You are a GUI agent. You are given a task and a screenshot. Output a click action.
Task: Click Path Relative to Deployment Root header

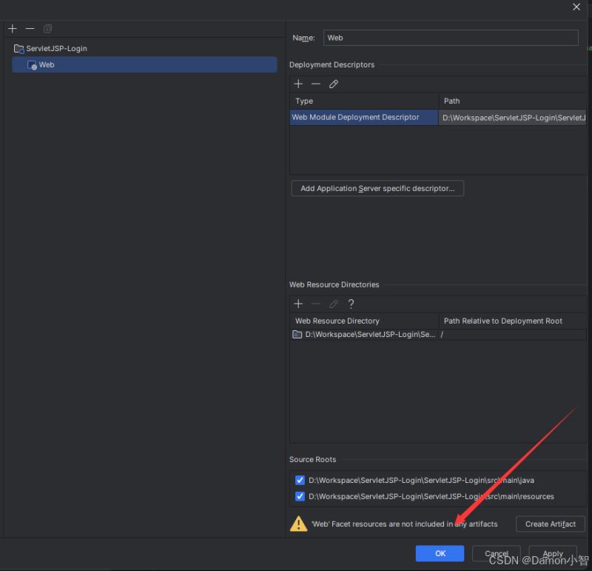click(x=513, y=321)
